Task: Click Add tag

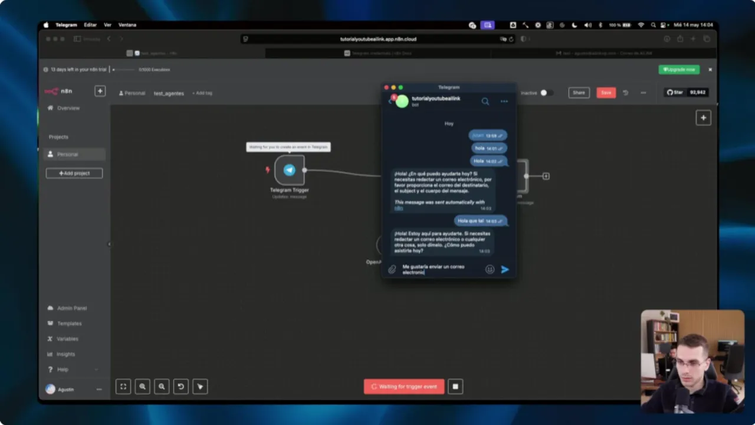Action: pos(202,93)
